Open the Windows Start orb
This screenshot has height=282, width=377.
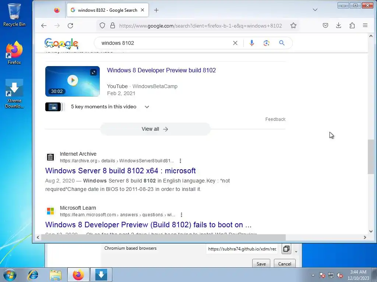point(10,275)
